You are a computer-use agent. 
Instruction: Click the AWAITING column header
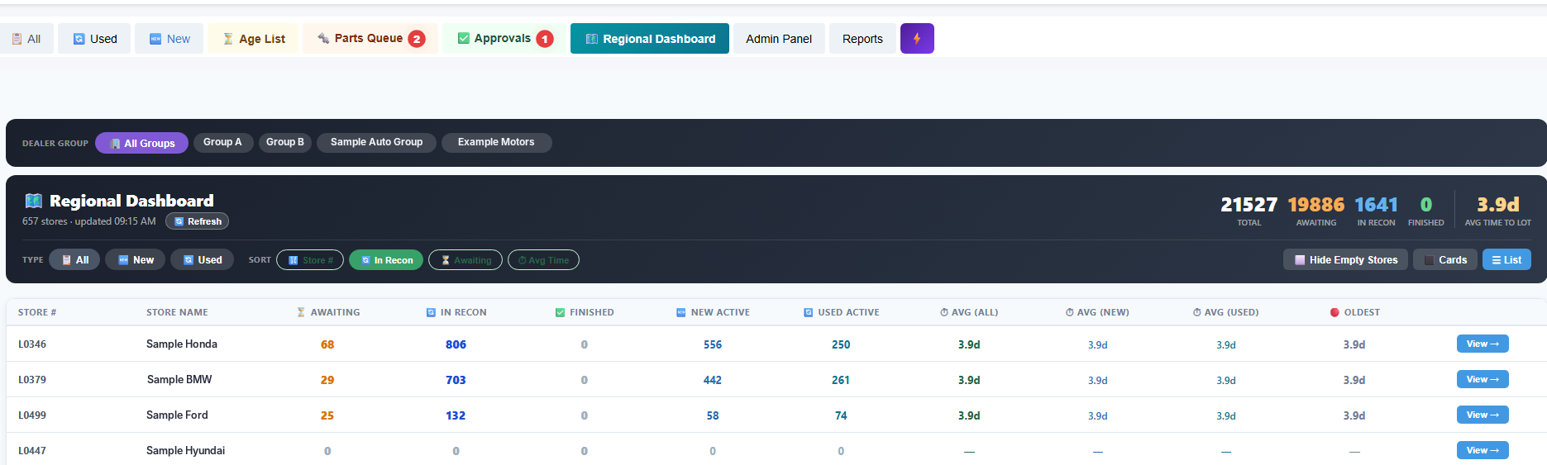tap(328, 312)
